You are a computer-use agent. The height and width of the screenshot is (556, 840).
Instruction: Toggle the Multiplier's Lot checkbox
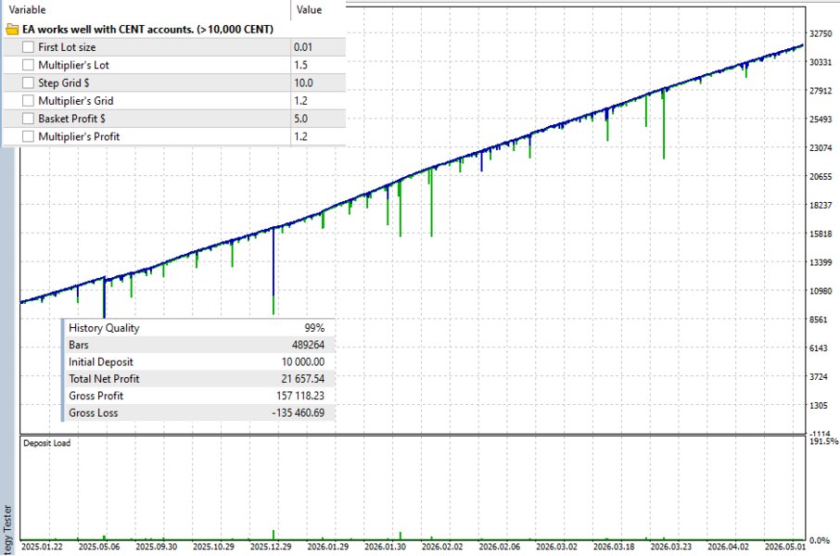(x=28, y=65)
